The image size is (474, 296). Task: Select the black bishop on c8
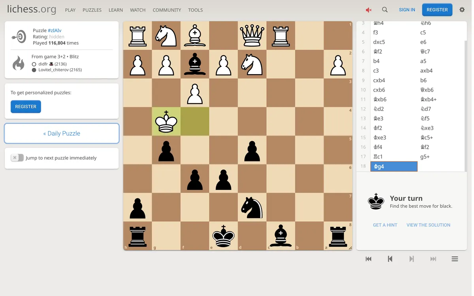[x=281, y=236]
